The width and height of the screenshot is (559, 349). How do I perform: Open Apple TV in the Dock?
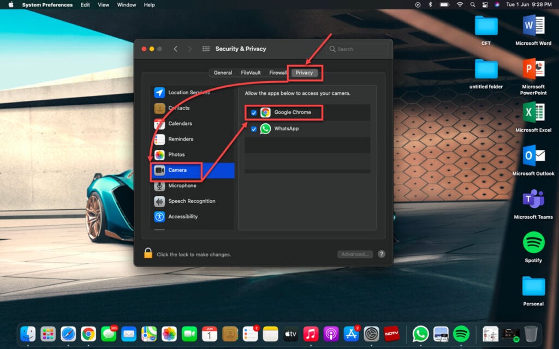tap(290, 334)
